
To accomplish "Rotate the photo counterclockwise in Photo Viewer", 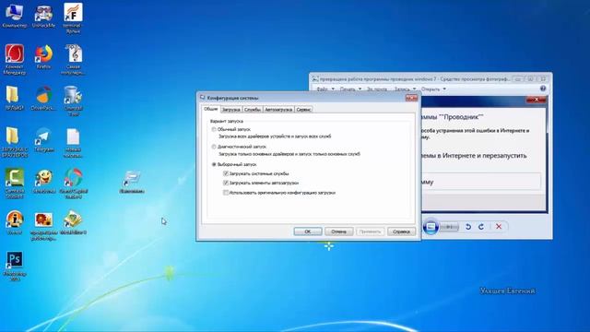I will (x=468, y=227).
